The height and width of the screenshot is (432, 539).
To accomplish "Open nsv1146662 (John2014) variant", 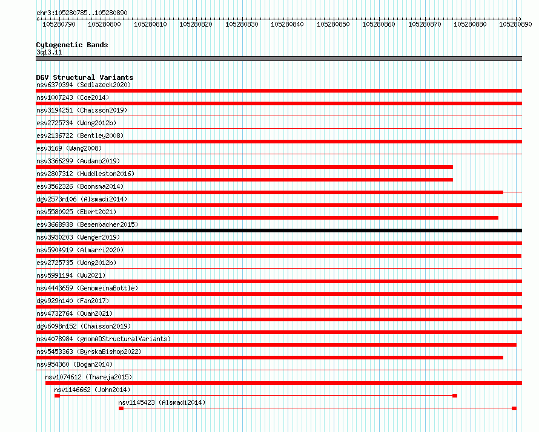I will pyautogui.click(x=92, y=390).
